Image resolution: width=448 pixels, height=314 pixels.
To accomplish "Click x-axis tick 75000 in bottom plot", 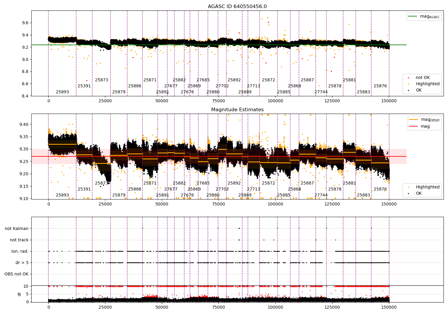I will click(x=218, y=307).
